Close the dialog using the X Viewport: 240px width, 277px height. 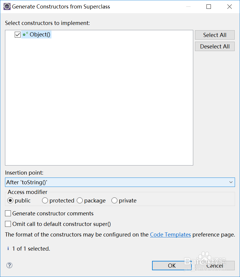coord(230,6)
